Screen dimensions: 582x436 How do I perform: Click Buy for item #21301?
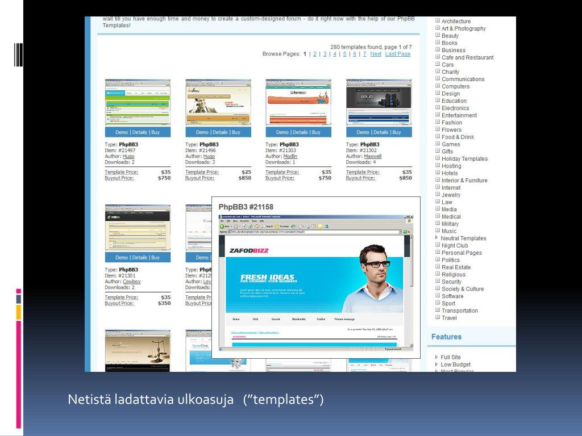pos(155,258)
